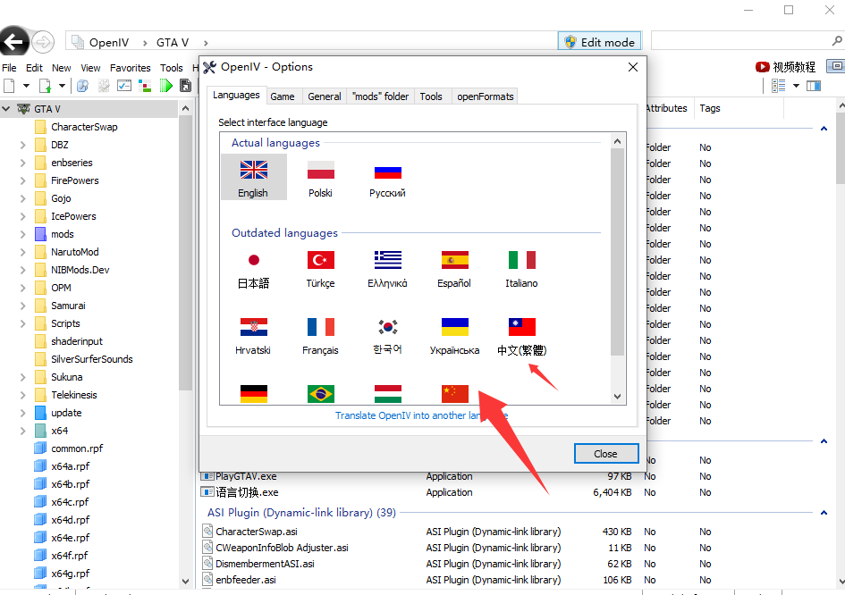Open the search magnifier toolbar icon
845x595 pixels.
[x=82, y=86]
